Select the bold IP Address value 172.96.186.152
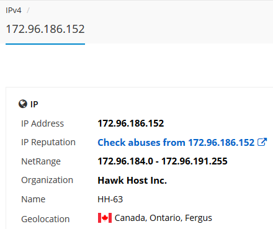273x229 pixels. pyautogui.click(x=131, y=123)
